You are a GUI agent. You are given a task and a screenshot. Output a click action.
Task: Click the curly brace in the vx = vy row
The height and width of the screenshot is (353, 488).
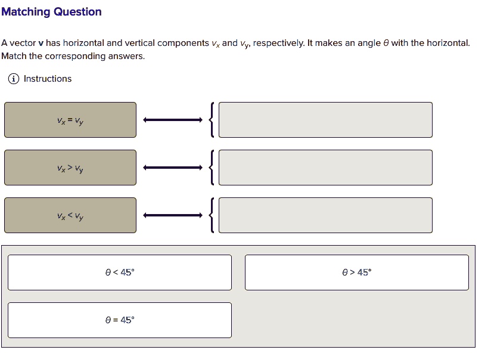pyautogui.click(x=212, y=120)
